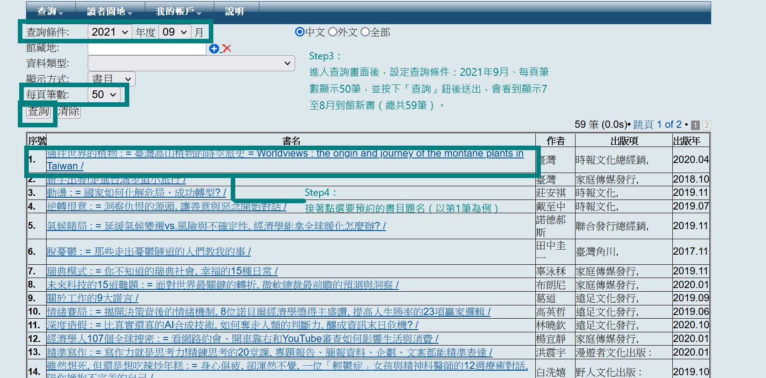This screenshot has height=378, width=766.
Task: Click the blue plus icon beside 館藏地
Action: click(x=214, y=48)
